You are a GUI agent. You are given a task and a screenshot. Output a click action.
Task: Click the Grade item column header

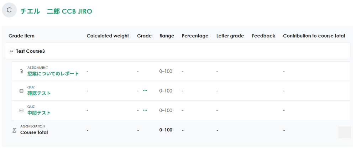(21, 36)
